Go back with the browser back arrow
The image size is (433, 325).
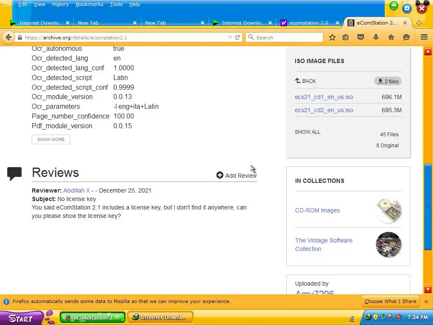tap(8, 37)
